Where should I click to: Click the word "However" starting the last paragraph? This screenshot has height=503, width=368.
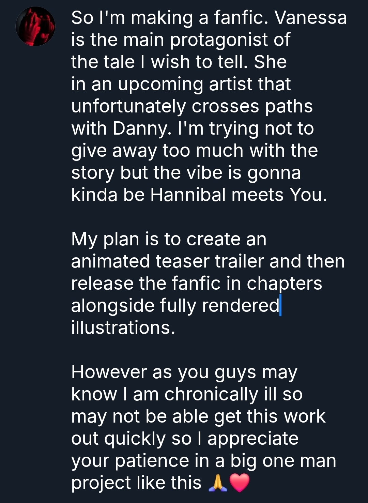click(109, 372)
